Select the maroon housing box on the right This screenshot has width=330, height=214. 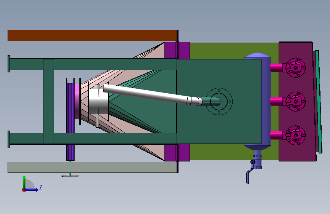click(x=297, y=102)
